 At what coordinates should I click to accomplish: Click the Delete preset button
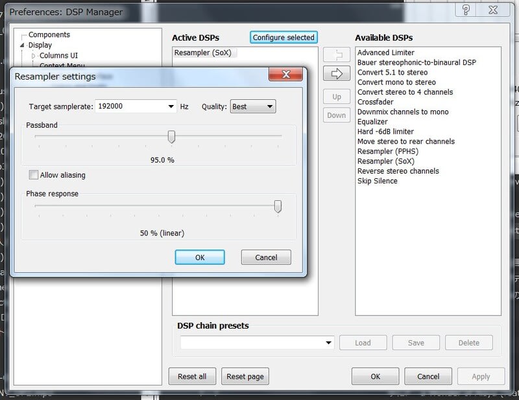tap(468, 343)
